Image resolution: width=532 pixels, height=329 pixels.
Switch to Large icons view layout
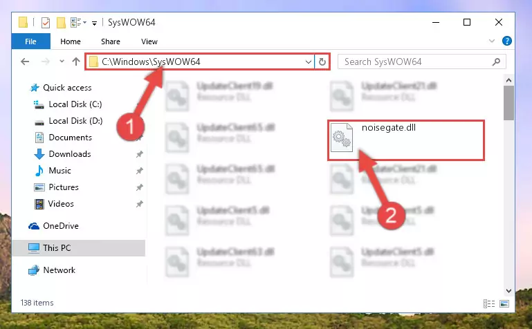504,303
